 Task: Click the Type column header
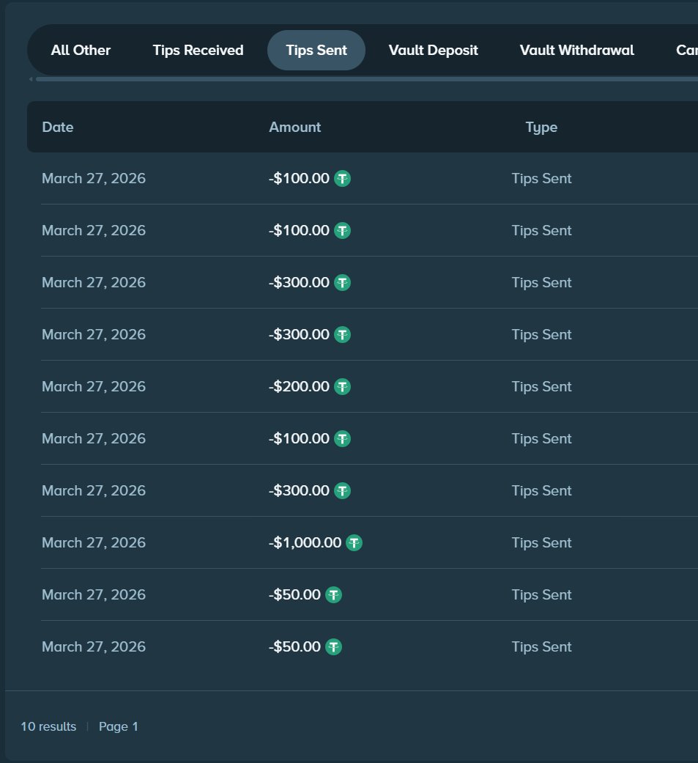(x=541, y=128)
